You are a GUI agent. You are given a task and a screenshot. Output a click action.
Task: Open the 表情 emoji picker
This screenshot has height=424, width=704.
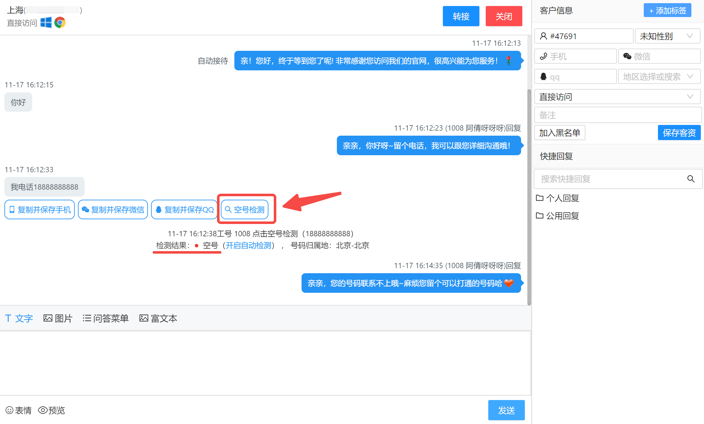pyautogui.click(x=19, y=410)
